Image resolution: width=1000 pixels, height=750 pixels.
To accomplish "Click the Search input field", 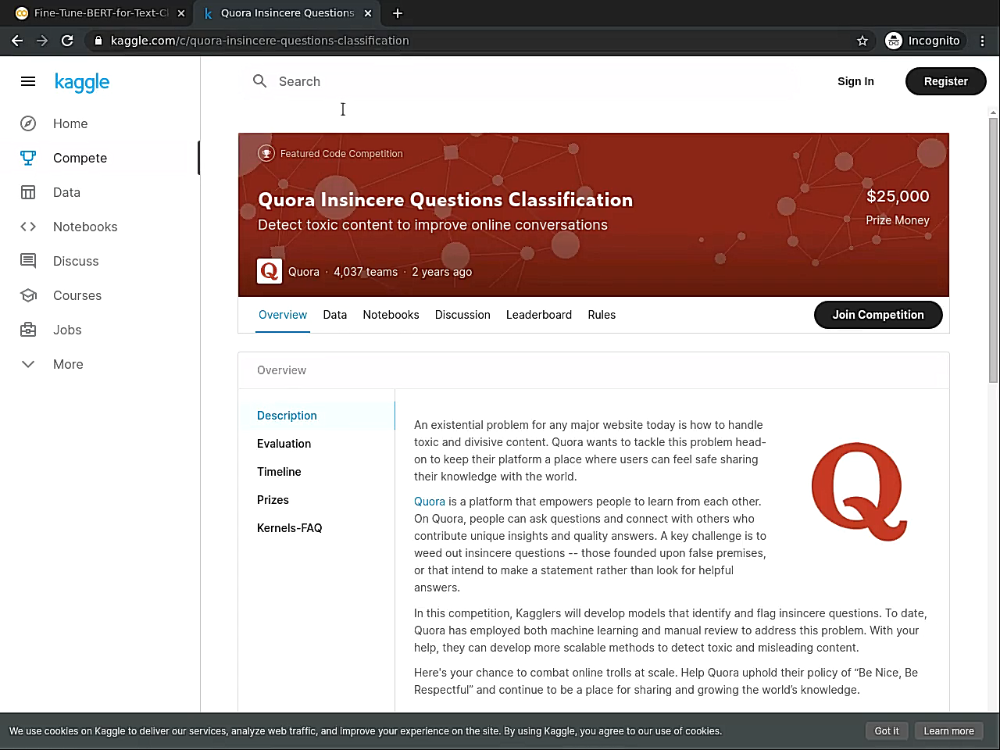I will point(520,81).
